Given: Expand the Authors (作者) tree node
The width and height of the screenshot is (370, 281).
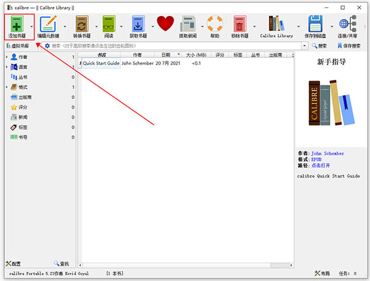Looking at the screenshot, I should point(7,57).
